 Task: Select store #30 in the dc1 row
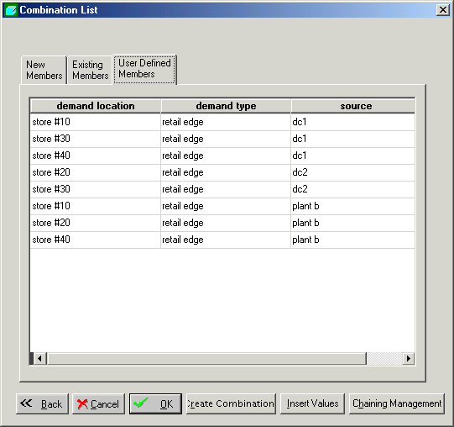point(96,139)
